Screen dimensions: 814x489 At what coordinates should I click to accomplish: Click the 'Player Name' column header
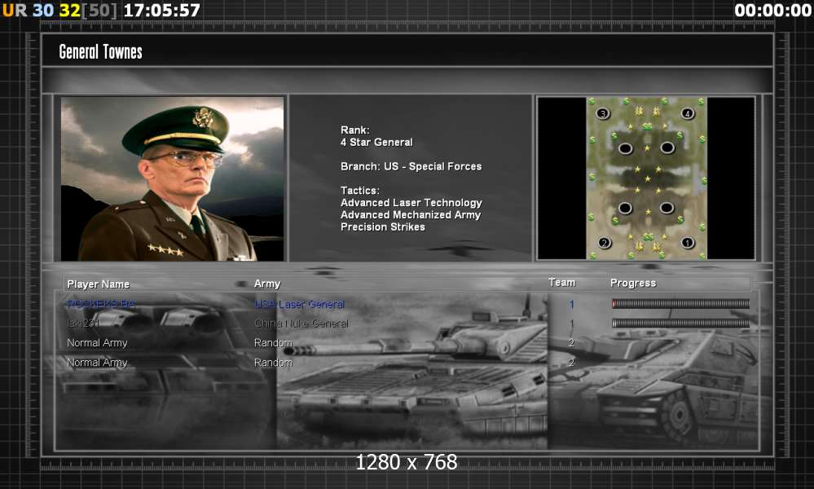coord(98,284)
